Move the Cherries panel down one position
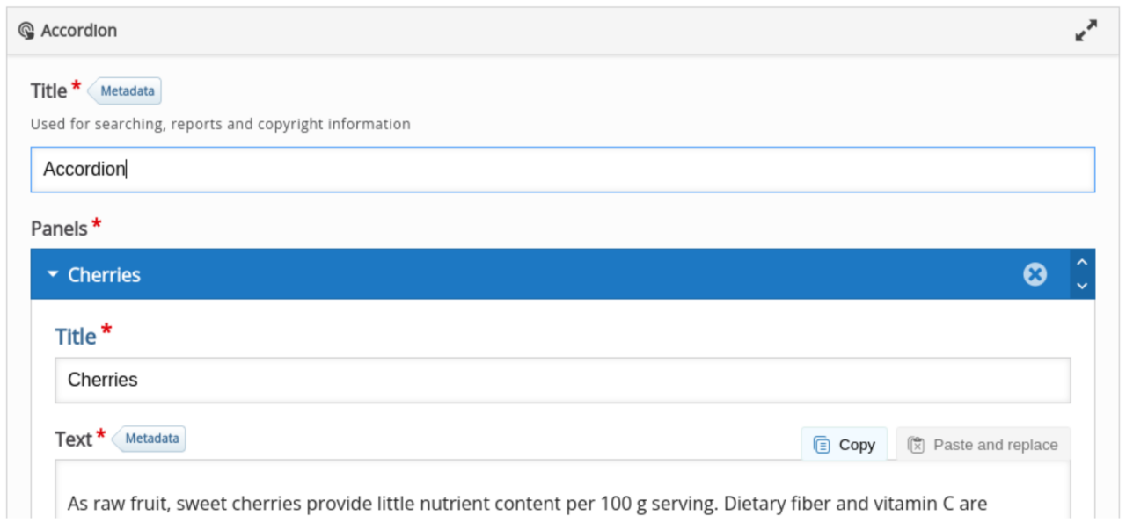This screenshot has height=530, width=1126. pos(1082,287)
